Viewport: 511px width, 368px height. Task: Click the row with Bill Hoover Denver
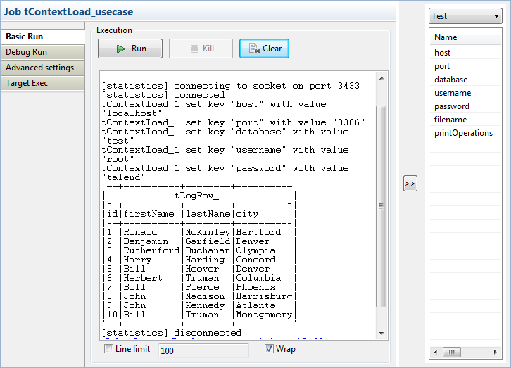(199, 269)
